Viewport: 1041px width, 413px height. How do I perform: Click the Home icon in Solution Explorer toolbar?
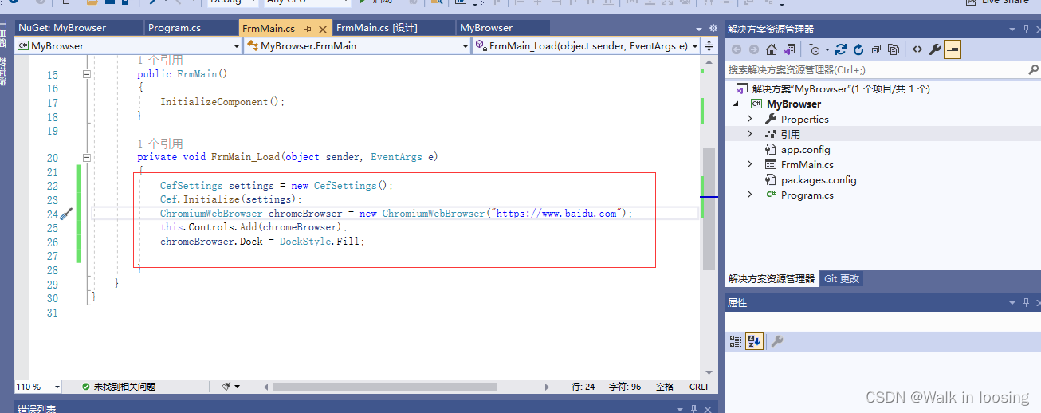click(772, 49)
